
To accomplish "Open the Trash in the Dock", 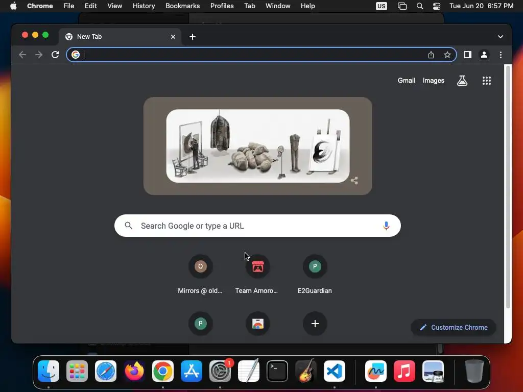I will [x=474, y=371].
